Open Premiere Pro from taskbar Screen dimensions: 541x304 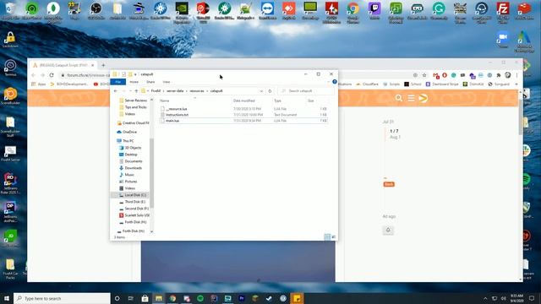pyautogui.click(x=242, y=298)
